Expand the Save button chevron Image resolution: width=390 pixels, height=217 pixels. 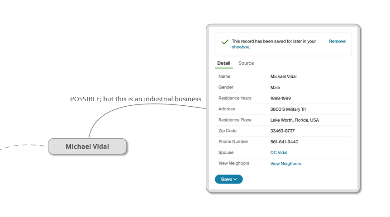click(235, 179)
